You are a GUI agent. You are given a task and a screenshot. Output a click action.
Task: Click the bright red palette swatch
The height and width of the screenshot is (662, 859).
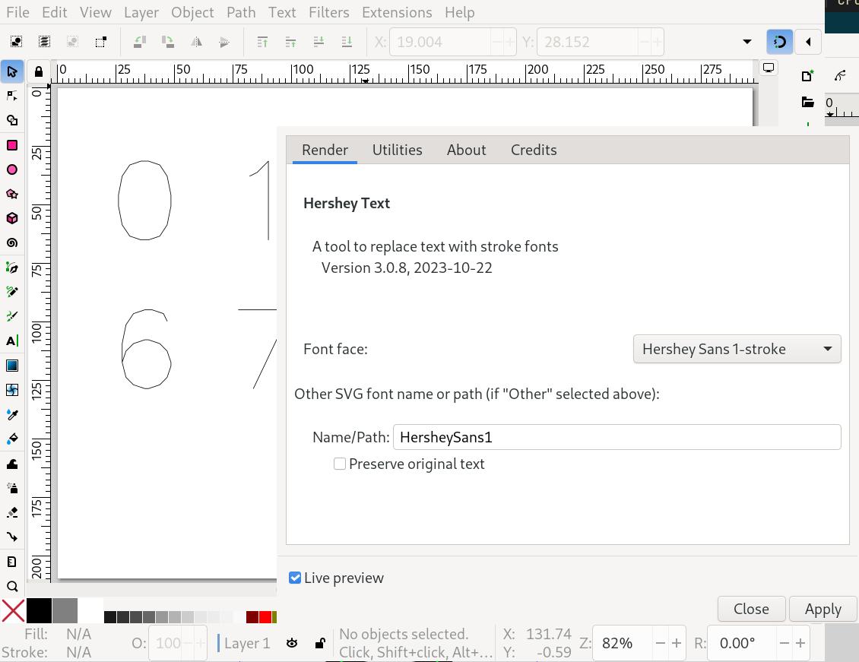(265, 617)
